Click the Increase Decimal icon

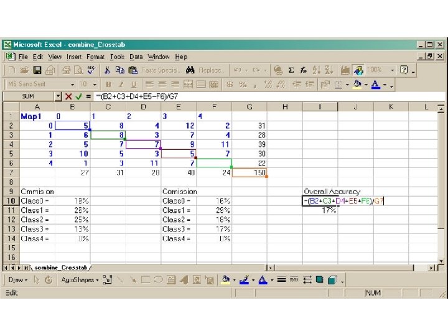pyautogui.click(x=268, y=84)
